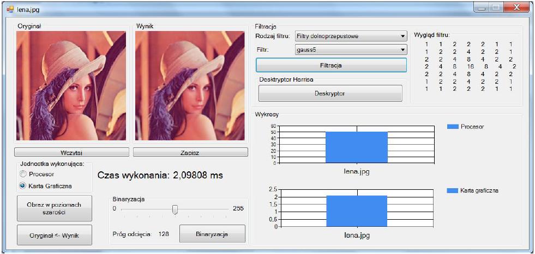Screen dimensions: 535x254
Task: Close the lena.jpg window
Action: pyautogui.click(x=516, y=8)
